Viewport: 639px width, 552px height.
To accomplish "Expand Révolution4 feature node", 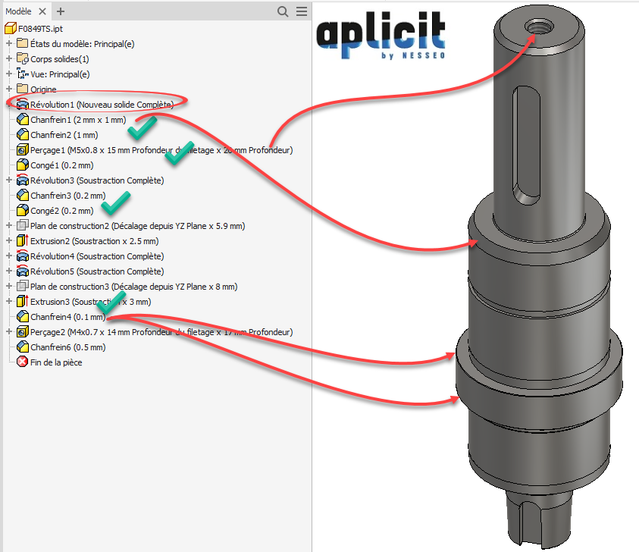I will click(x=9, y=256).
